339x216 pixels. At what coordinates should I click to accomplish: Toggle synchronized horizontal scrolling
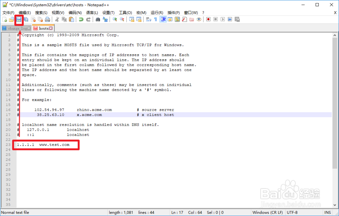(x=139, y=19)
